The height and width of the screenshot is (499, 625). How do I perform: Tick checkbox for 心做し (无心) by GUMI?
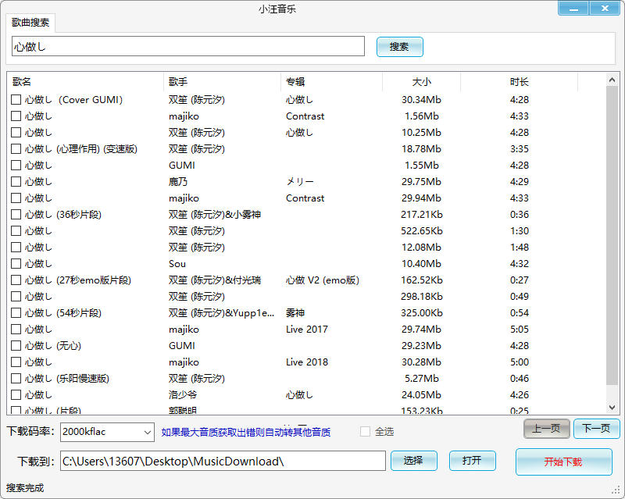(16, 346)
